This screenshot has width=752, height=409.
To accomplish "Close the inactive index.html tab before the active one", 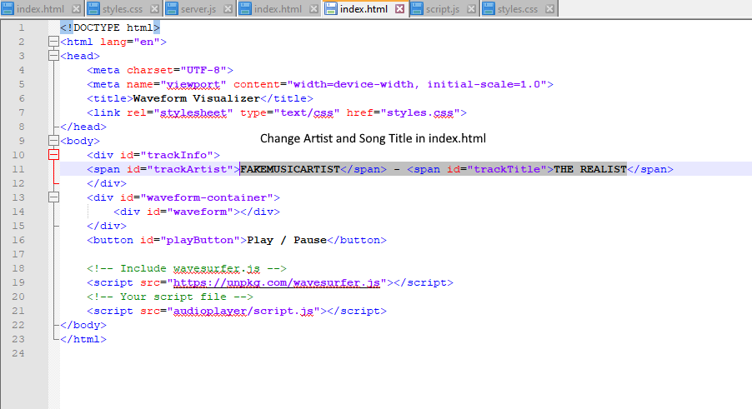I will (x=313, y=9).
